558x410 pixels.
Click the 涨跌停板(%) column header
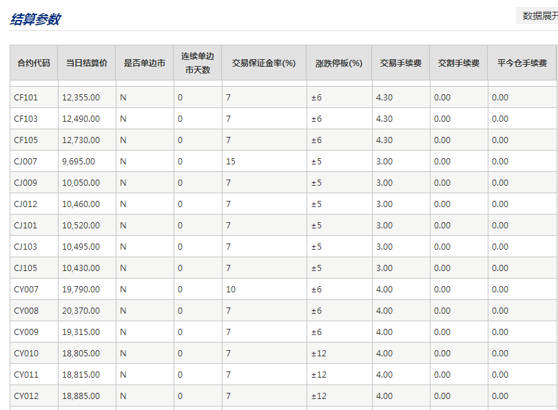click(339, 63)
